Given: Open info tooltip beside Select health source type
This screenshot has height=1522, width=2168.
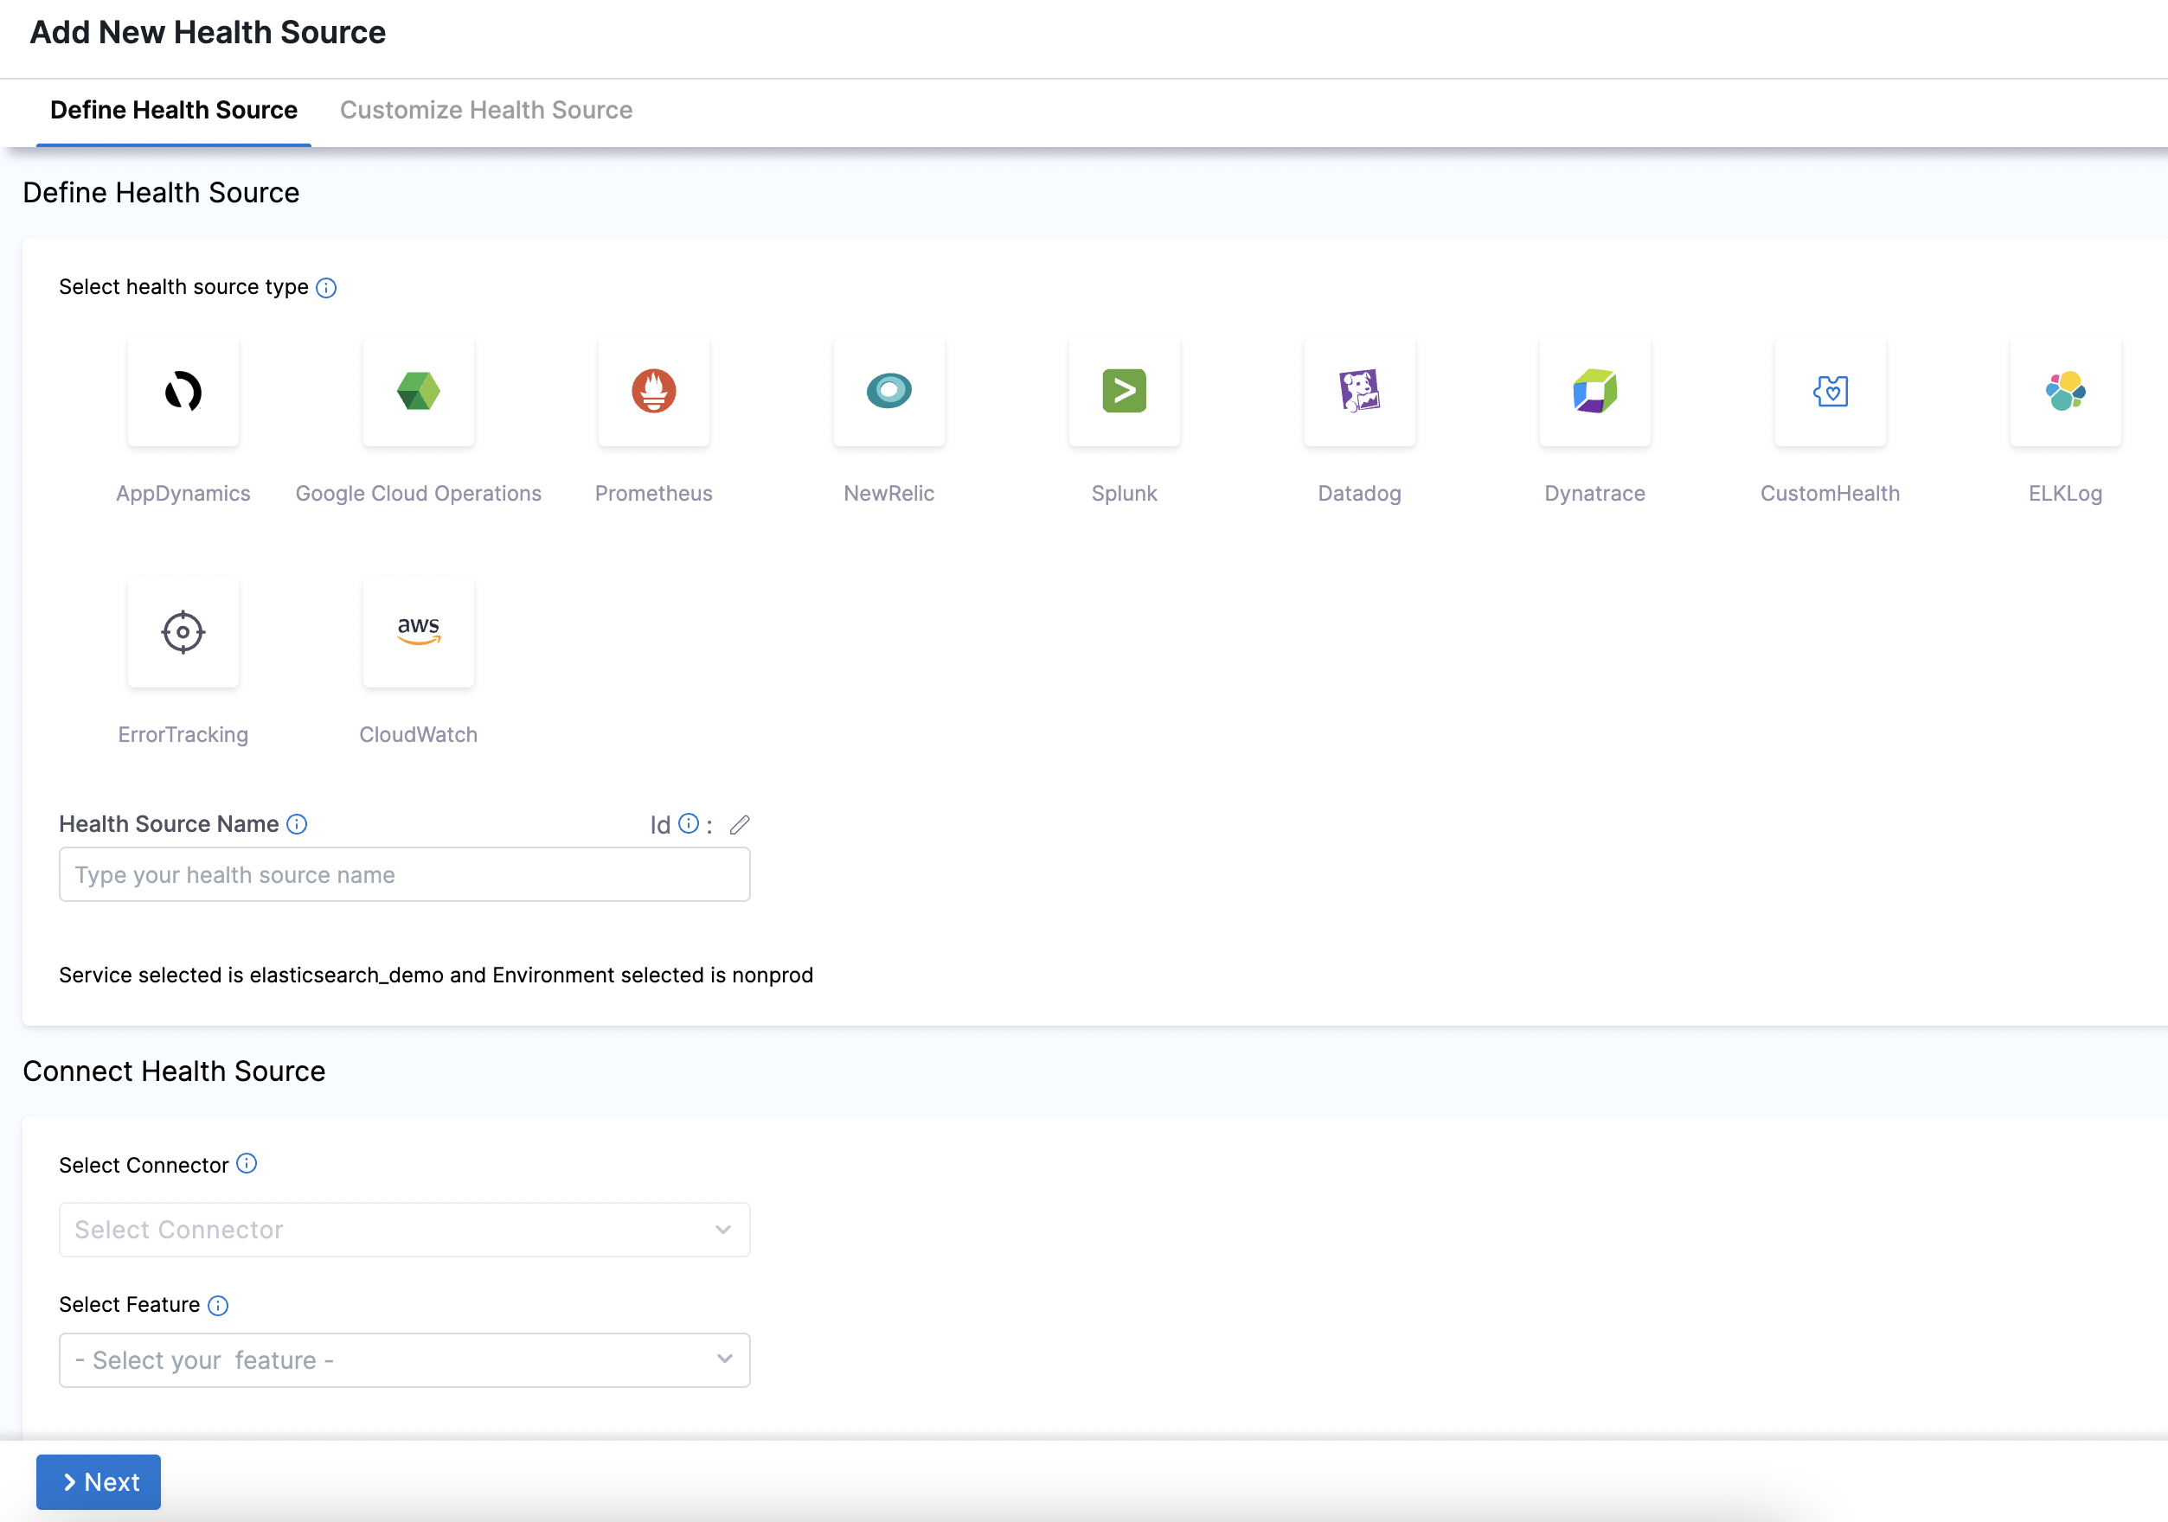Looking at the screenshot, I should coord(326,288).
